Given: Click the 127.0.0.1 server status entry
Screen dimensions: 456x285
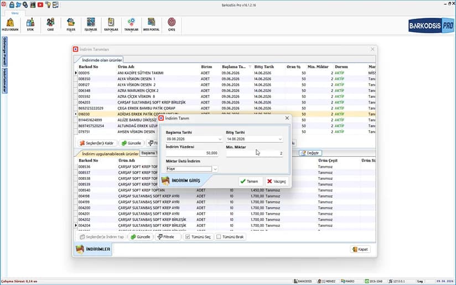Looking at the screenshot, I should pyautogui.click(x=397, y=281).
